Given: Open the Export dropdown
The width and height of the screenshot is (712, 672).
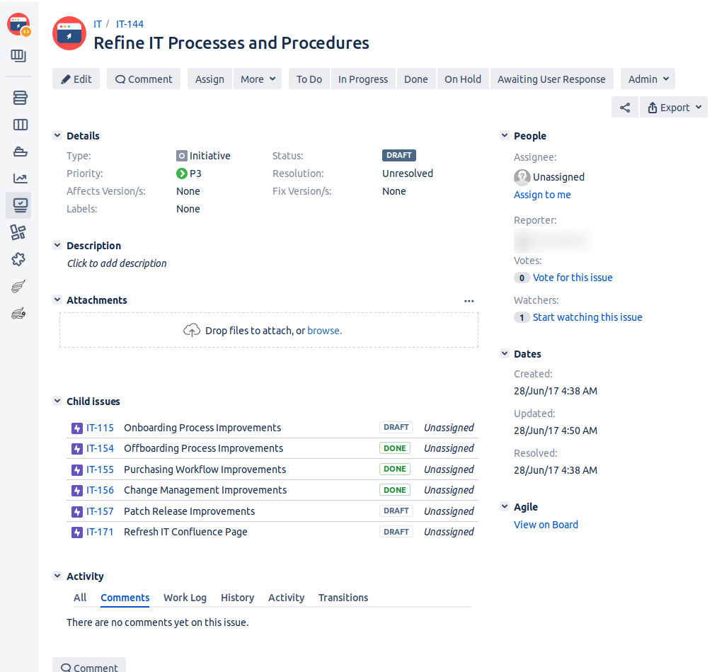Looking at the screenshot, I should coord(674,108).
